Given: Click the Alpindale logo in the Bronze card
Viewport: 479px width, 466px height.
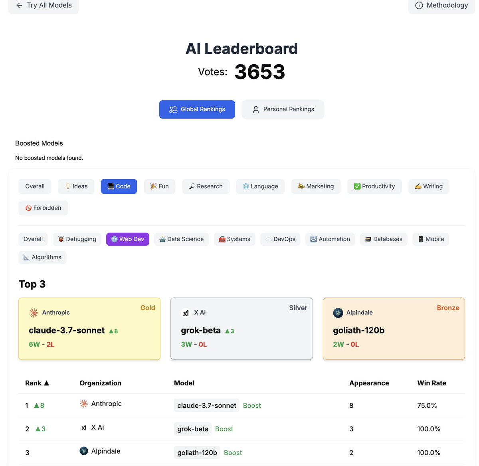Looking at the screenshot, I should pyautogui.click(x=338, y=313).
